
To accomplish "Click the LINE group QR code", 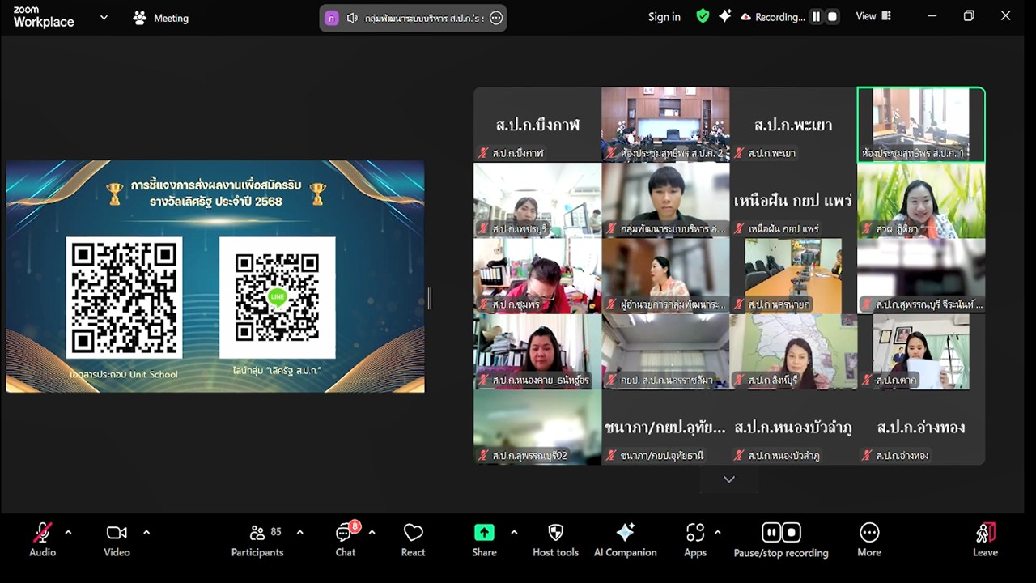I will click(278, 297).
